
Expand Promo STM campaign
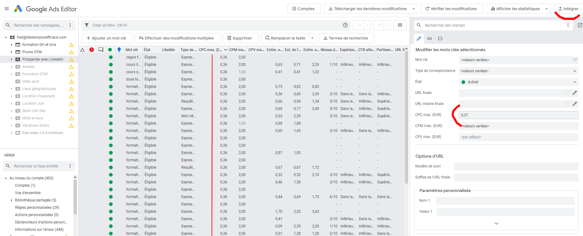[x=11, y=52]
